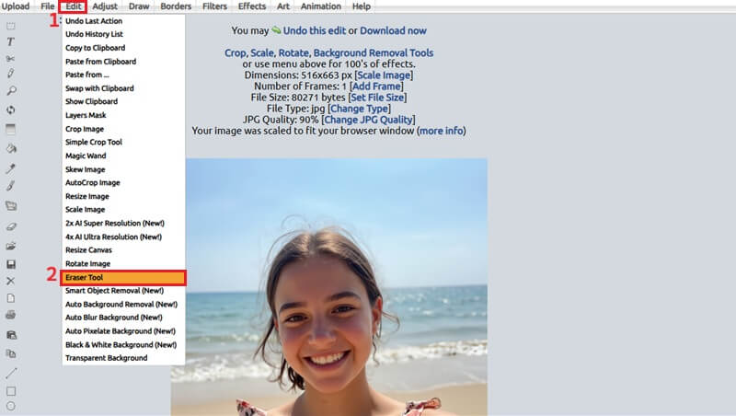Click the Set File Size link

(377, 98)
